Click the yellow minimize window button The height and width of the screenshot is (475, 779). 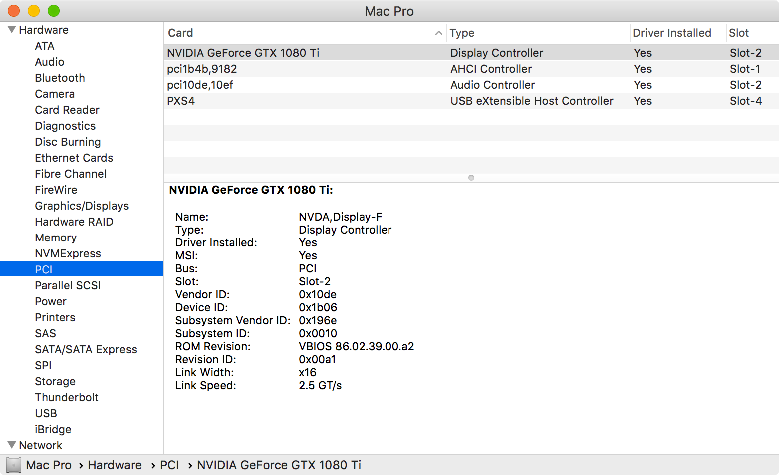pos(34,11)
